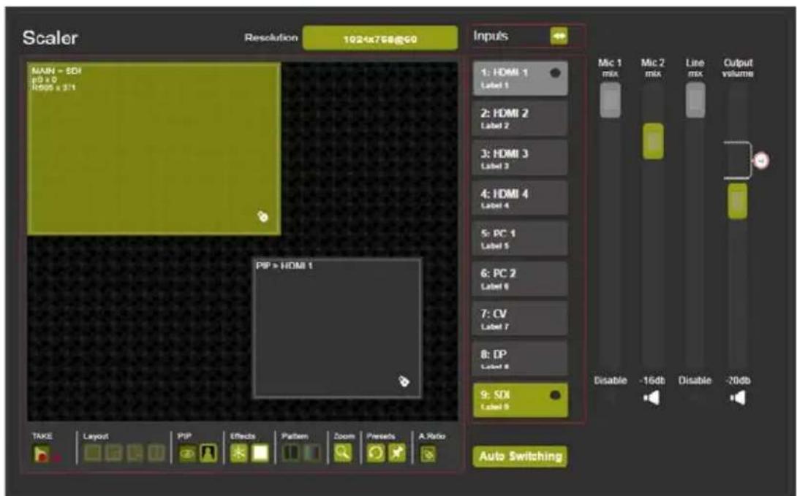Image resolution: width=797 pixels, height=496 pixels.
Task: Select the third Layout preset icon
Action: 135,453
